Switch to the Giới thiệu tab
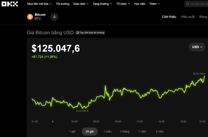The height and width of the screenshot is (137, 208). [x=169, y=17]
